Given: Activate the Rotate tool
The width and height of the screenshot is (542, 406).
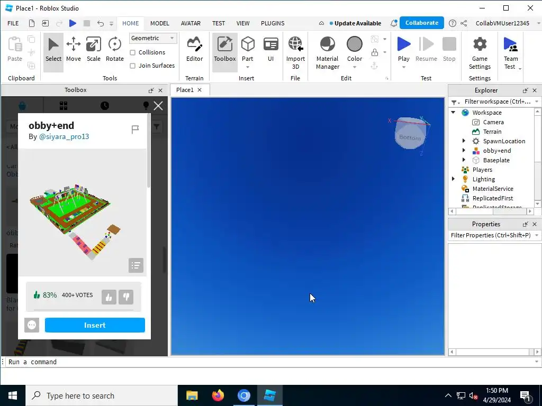Looking at the screenshot, I should [115, 50].
